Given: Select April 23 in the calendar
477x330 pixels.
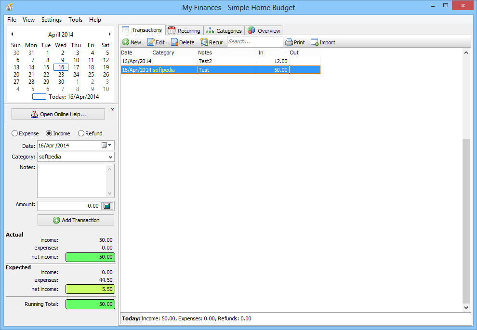Looking at the screenshot, I should [x=61, y=75].
